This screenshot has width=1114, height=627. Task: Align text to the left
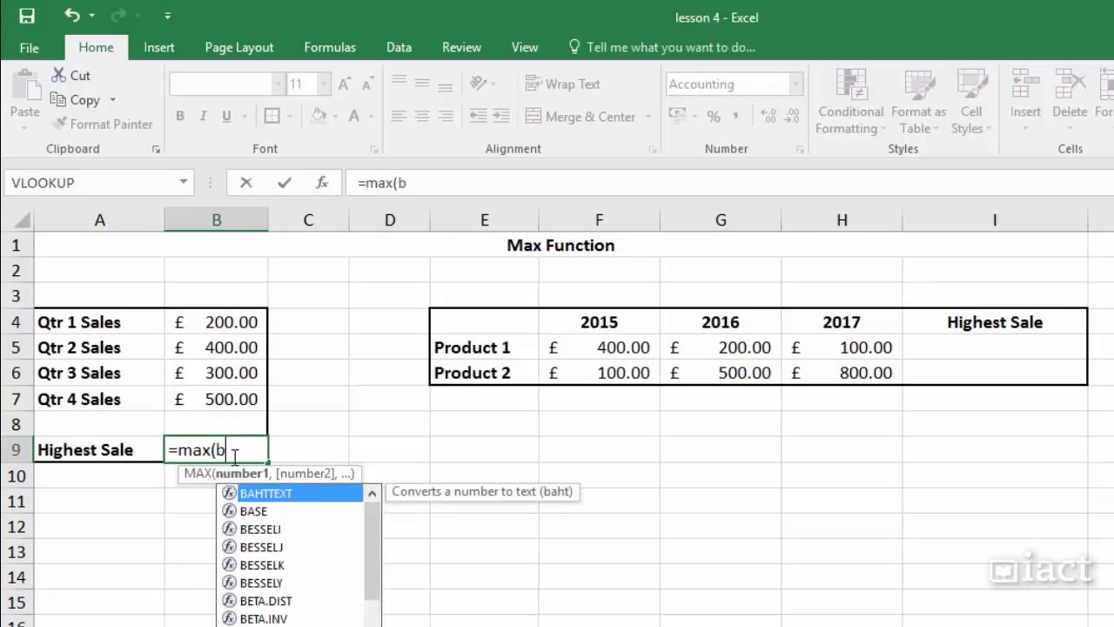[399, 117]
